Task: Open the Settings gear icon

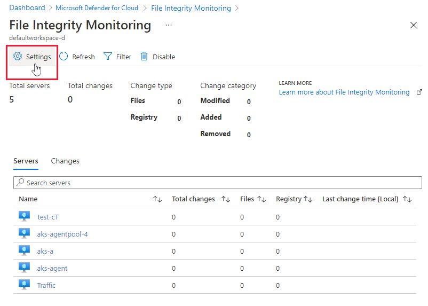Action: [18, 57]
